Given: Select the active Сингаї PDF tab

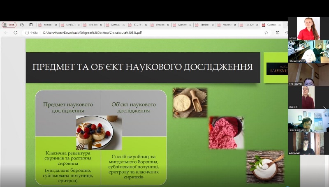Looking at the screenshot, I should point(271,25).
